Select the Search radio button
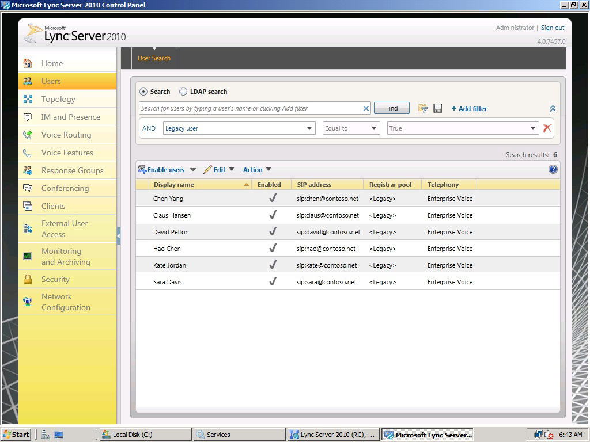Viewport: 590px width, 442px height. point(143,92)
